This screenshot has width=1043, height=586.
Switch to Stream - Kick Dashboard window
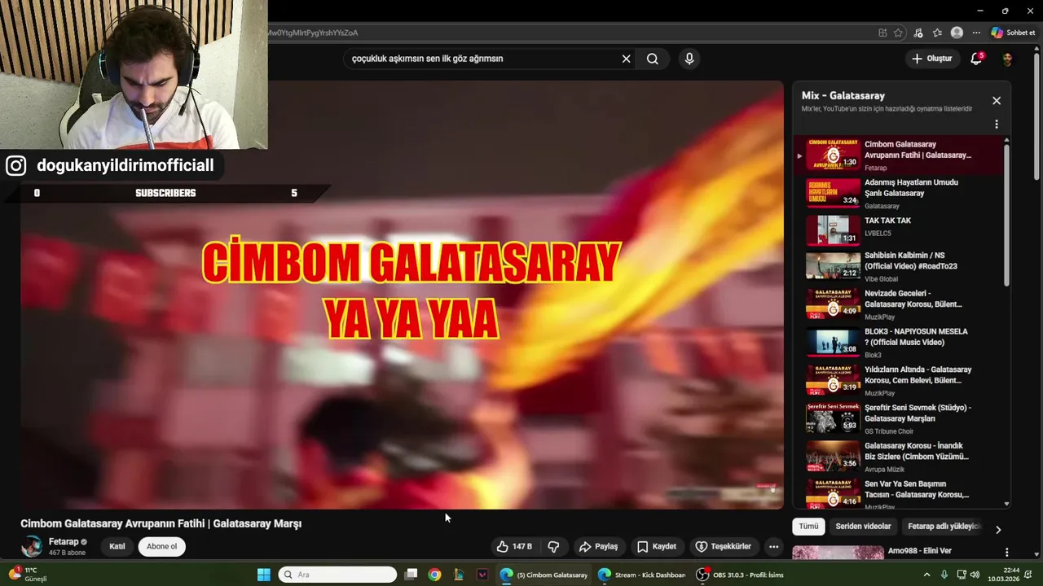641,575
